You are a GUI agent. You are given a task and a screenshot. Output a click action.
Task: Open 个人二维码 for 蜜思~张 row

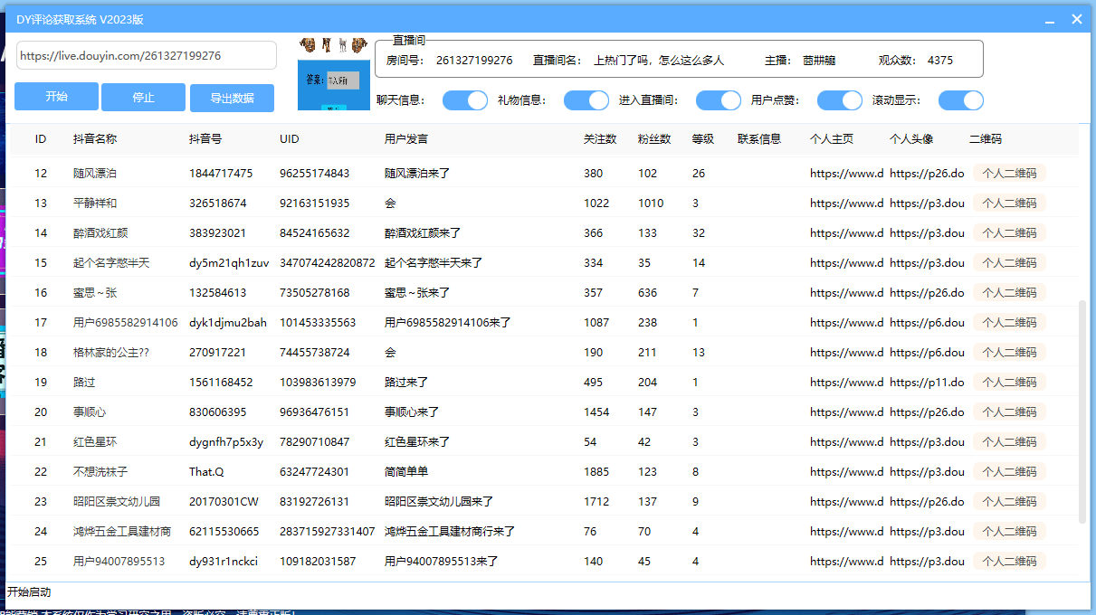(1009, 292)
